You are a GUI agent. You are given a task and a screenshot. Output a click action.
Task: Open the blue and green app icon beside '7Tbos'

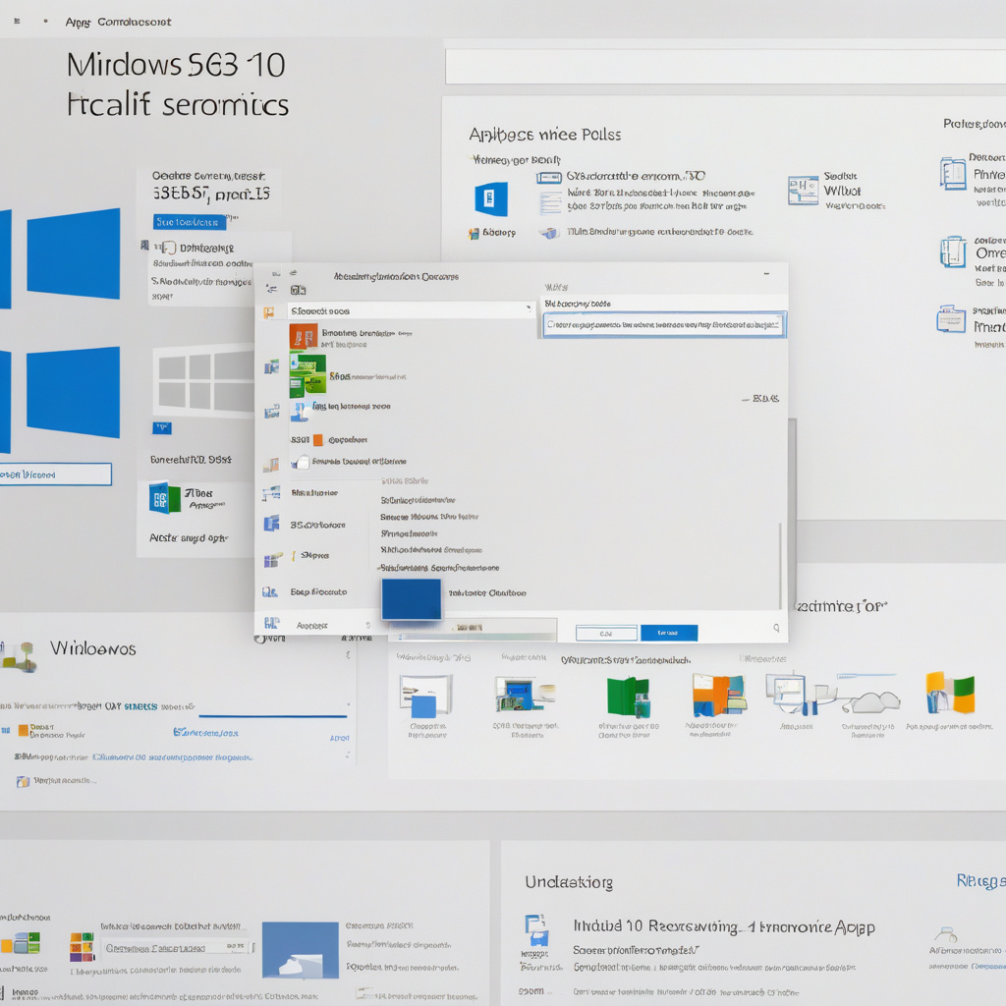click(x=164, y=497)
